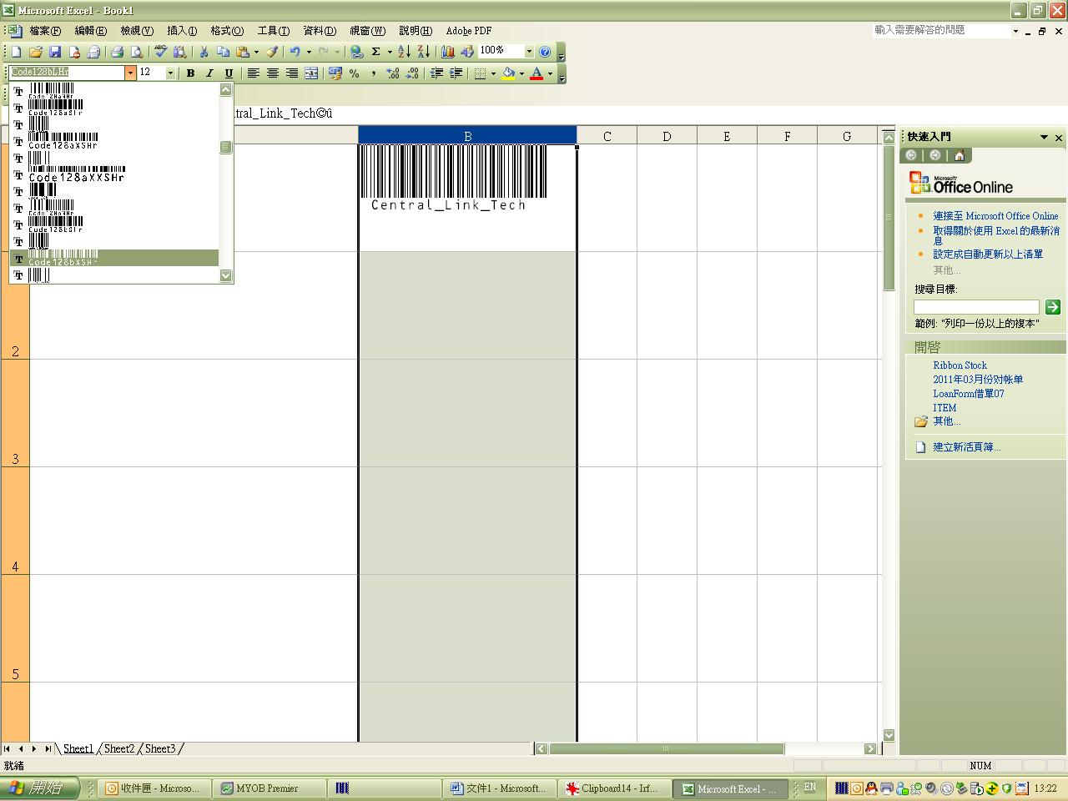The height and width of the screenshot is (801, 1068).
Task: Expand the font size dropdown
Action: (x=170, y=73)
